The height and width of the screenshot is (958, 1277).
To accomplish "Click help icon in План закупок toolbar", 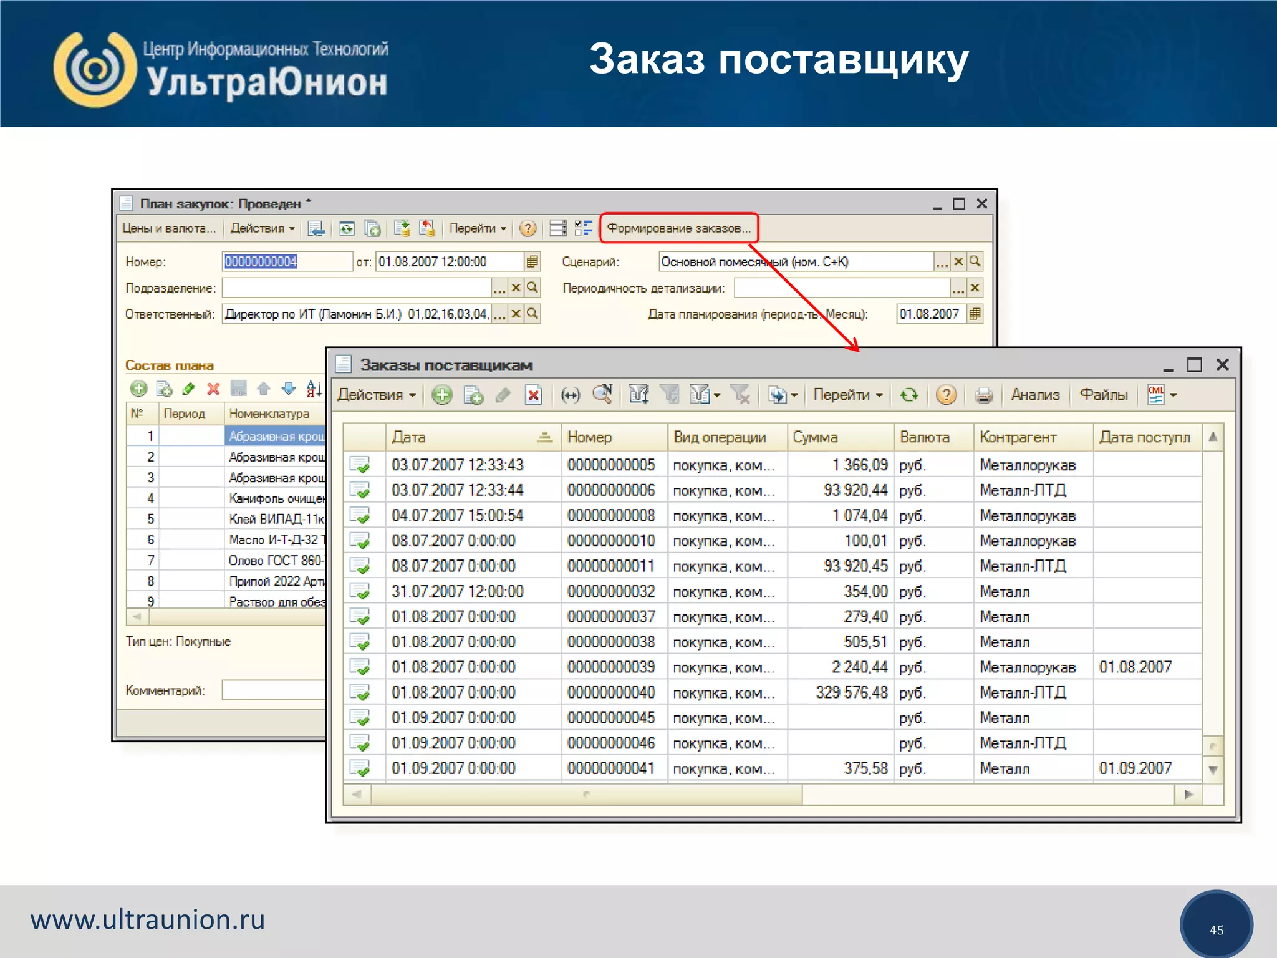I will click(528, 228).
